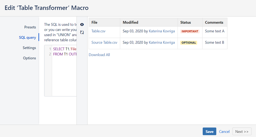Click the refresh preview arrows icon
The image size is (256, 137).
82,33
